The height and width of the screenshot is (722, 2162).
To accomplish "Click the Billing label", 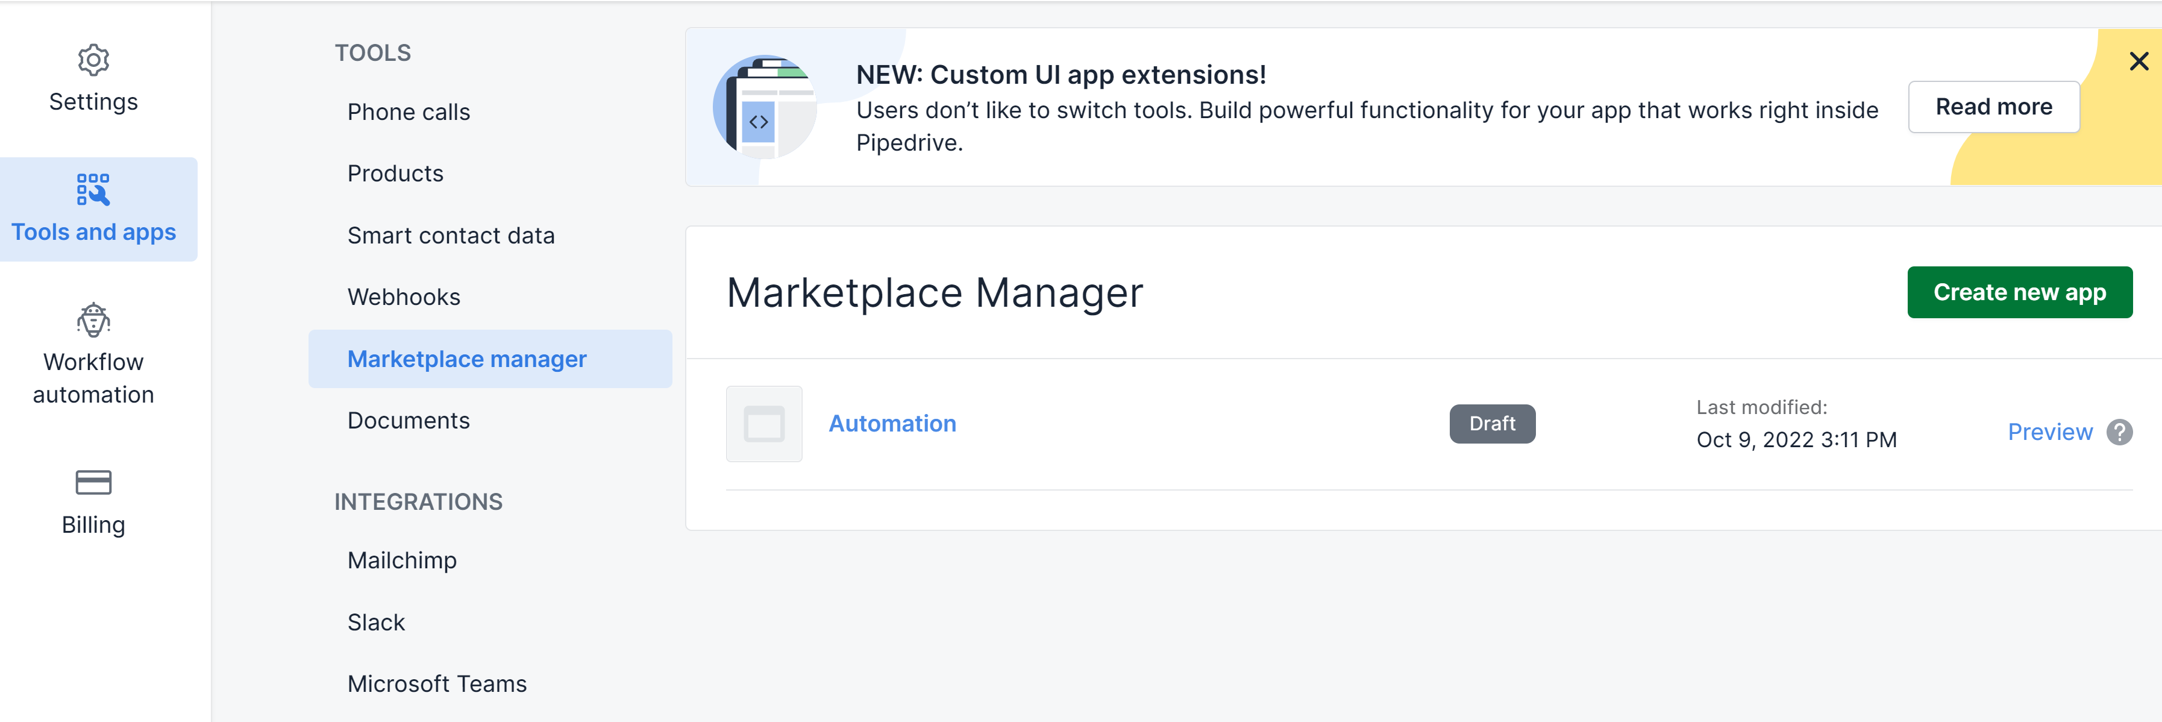I will [x=93, y=525].
